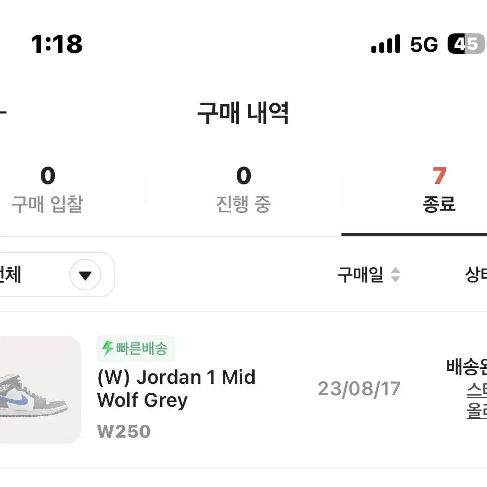Tap the 상태 column header

476,275
